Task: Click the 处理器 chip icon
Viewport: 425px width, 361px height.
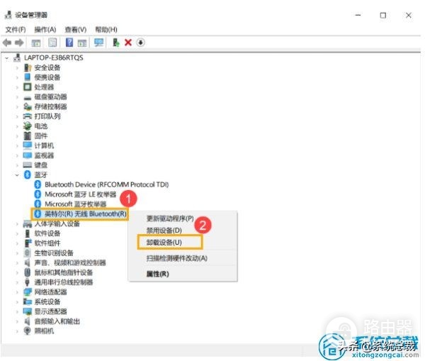Action: [28, 87]
